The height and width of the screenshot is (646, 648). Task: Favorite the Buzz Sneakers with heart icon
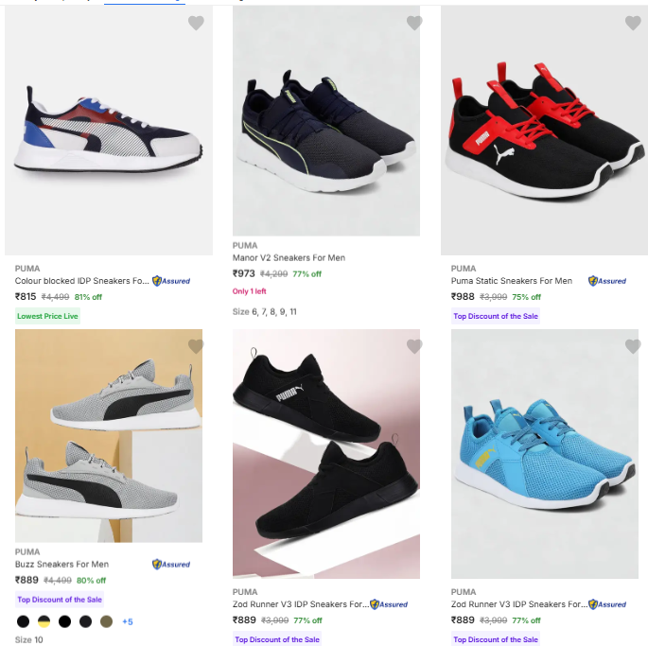[196, 347]
